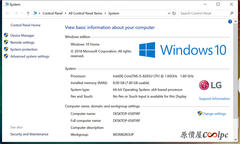Click No Pen or Touch Input text
The image size is (240, 144).
click(149, 96)
